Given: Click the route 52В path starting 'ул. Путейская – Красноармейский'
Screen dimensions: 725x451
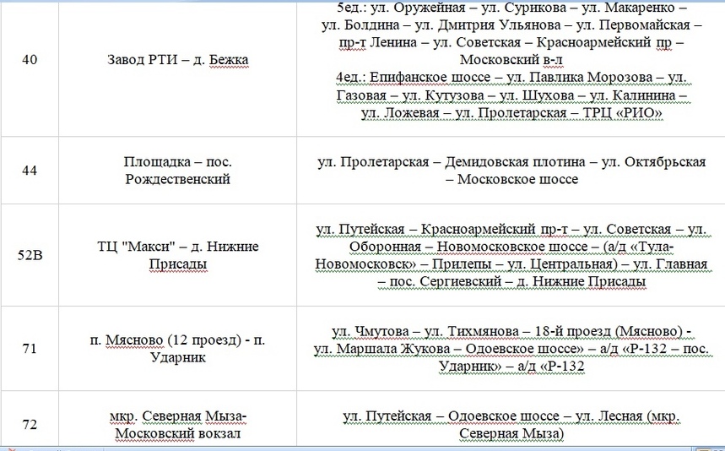Looking at the screenshot, I should 511,255.
